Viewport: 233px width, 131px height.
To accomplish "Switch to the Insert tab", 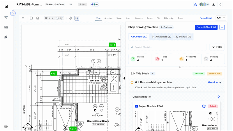I will 129,18.
